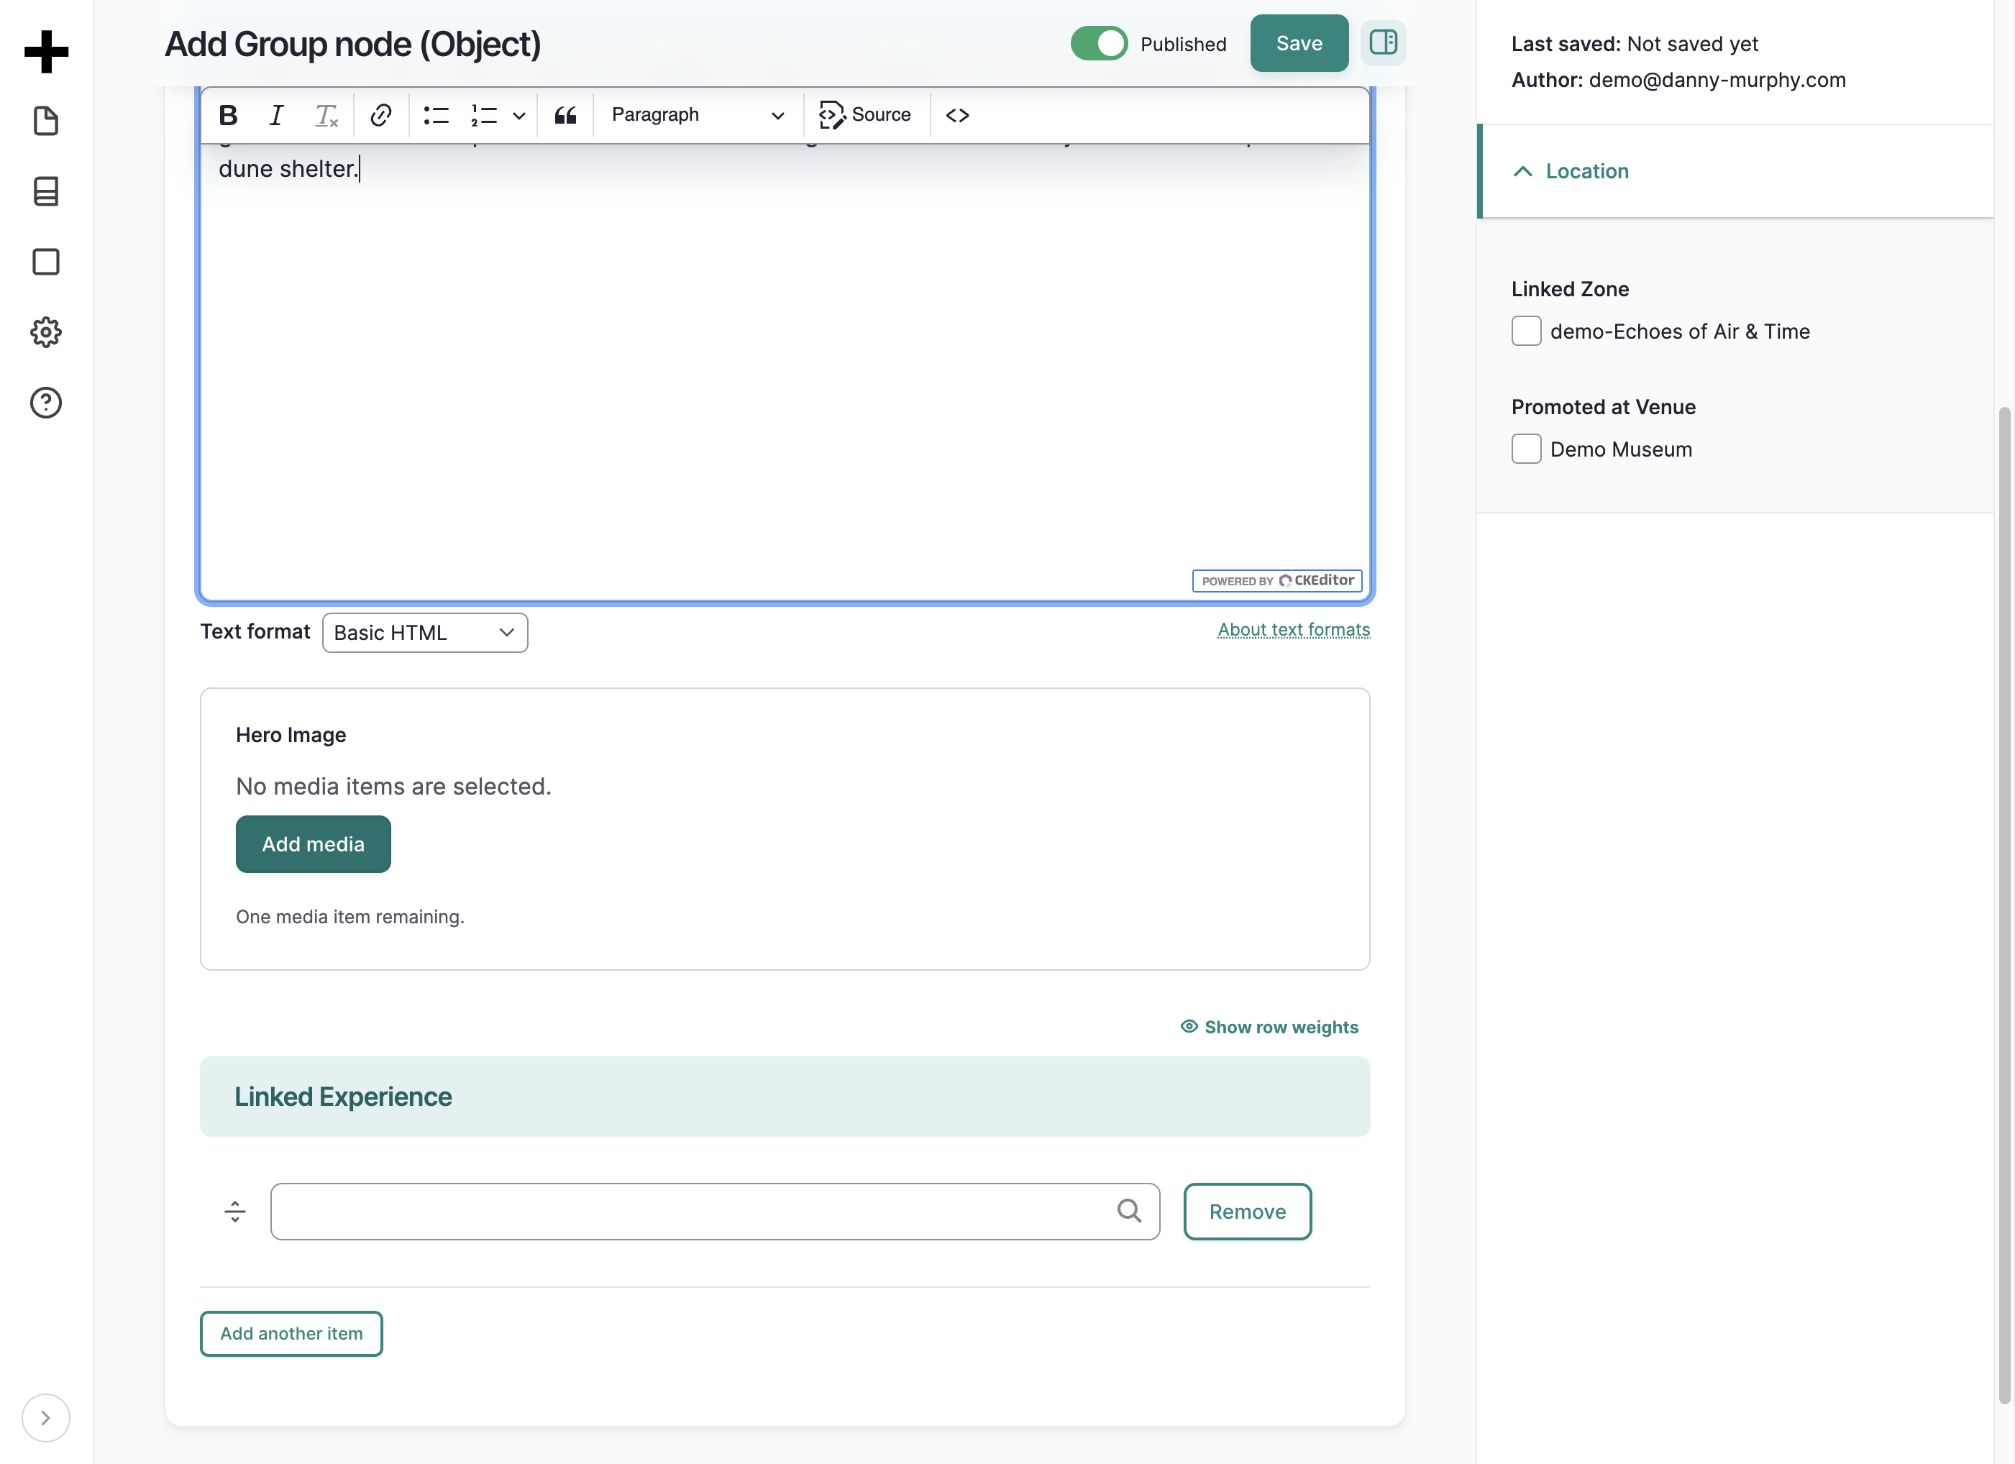Toggle the sidebar panel icon

(x=1384, y=42)
